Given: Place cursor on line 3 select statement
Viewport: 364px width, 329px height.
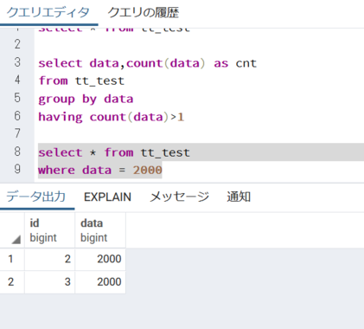Looking at the screenshot, I should click(x=147, y=63).
